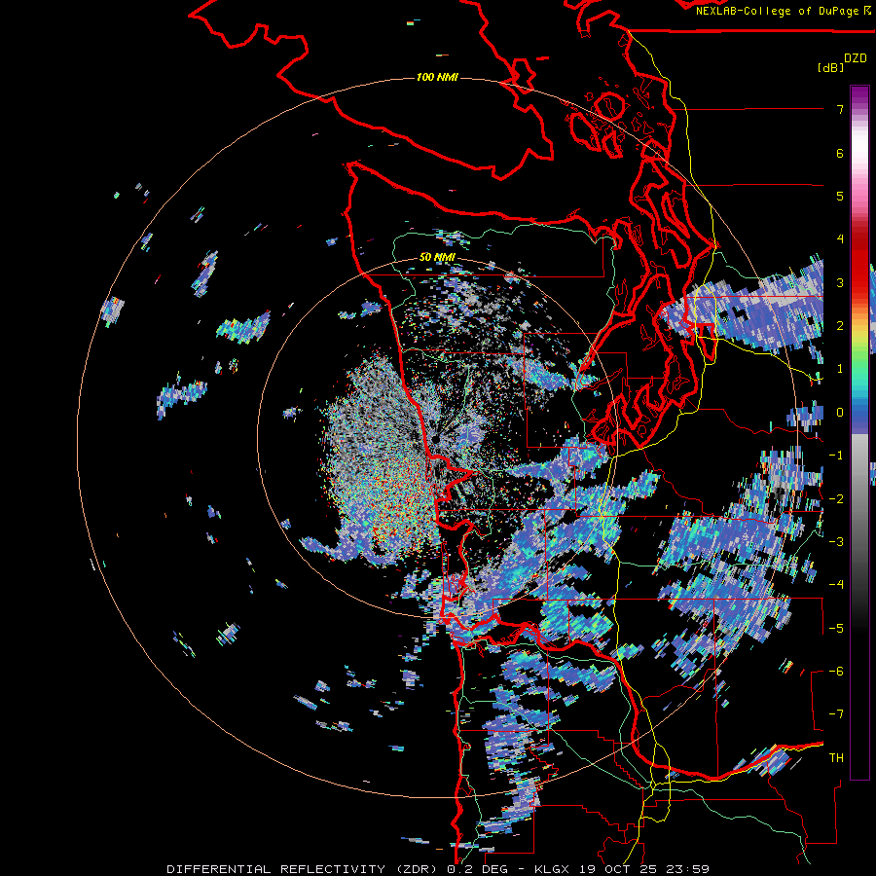The width and height of the screenshot is (876, 876).
Task: Click the '[dB]' units label
Action: click(x=831, y=67)
